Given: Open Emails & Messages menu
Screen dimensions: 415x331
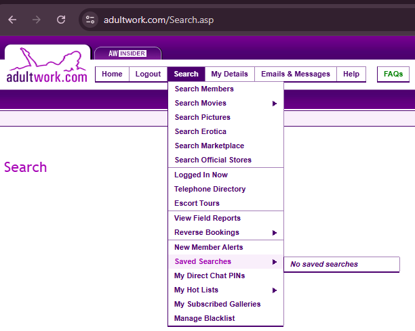Looking at the screenshot, I should [x=295, y=74].
